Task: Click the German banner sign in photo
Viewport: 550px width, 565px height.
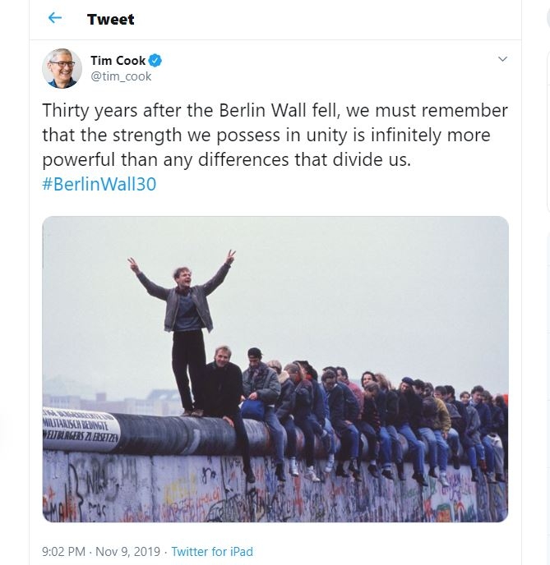Action: point(81,429)
